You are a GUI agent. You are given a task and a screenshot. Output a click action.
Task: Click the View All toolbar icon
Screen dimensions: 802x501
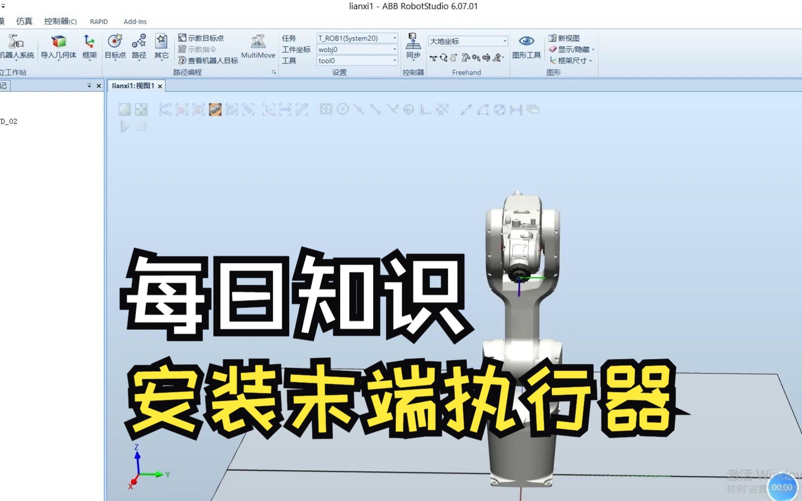(x=124, y=109)
